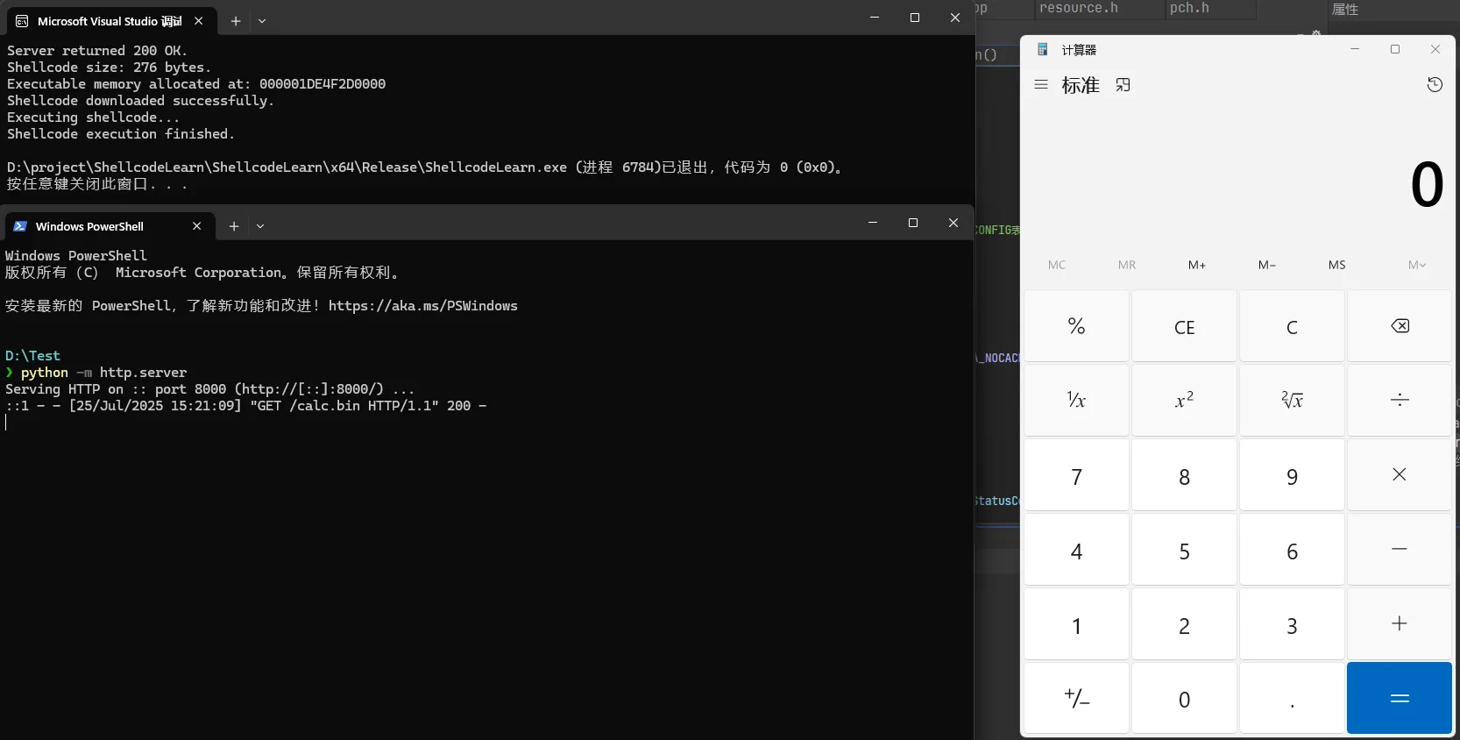Click the multiply operator key
This screenshot has height=740, width=1460.
[1400, 475]
